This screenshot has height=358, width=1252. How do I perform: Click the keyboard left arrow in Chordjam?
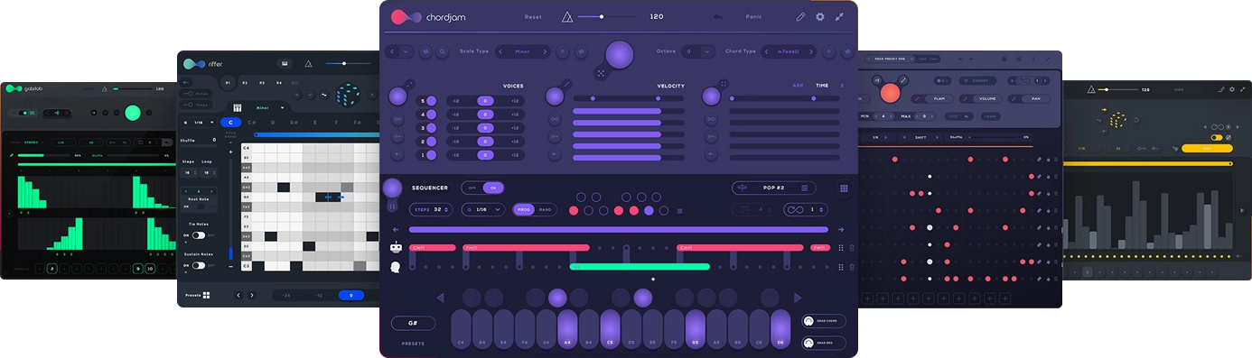pyautogui.click(x=440, y=298)
